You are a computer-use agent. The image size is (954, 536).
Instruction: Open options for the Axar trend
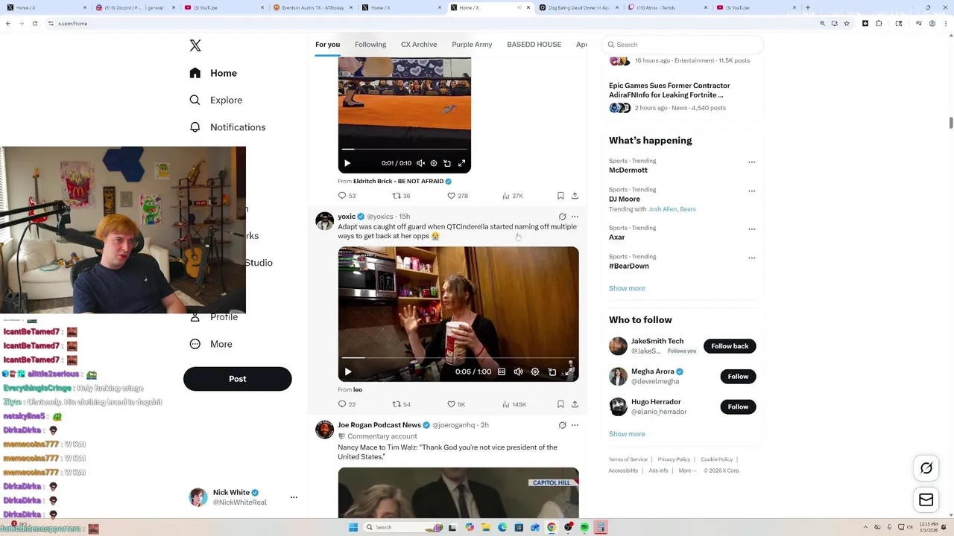coord(751,229)
